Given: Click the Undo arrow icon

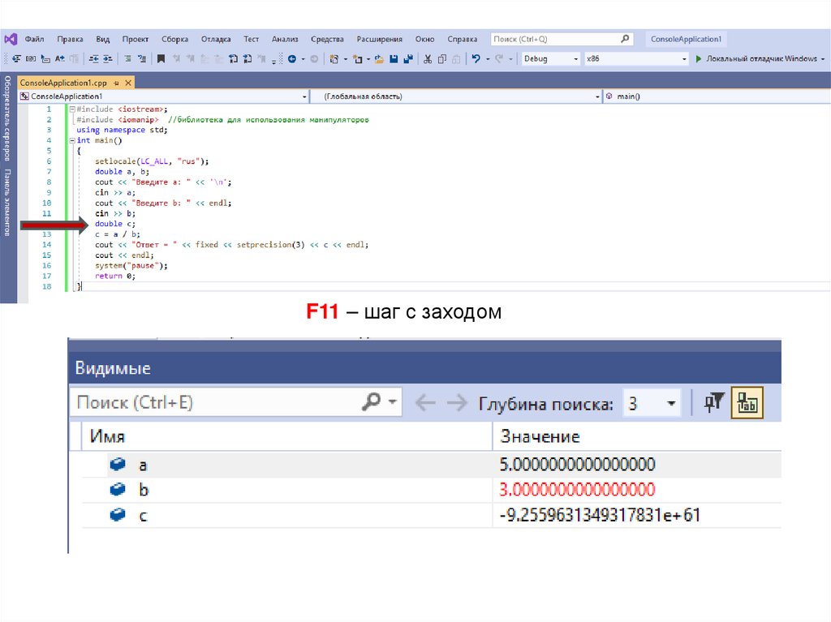Looking at the screenshot, I should [476, 58].
